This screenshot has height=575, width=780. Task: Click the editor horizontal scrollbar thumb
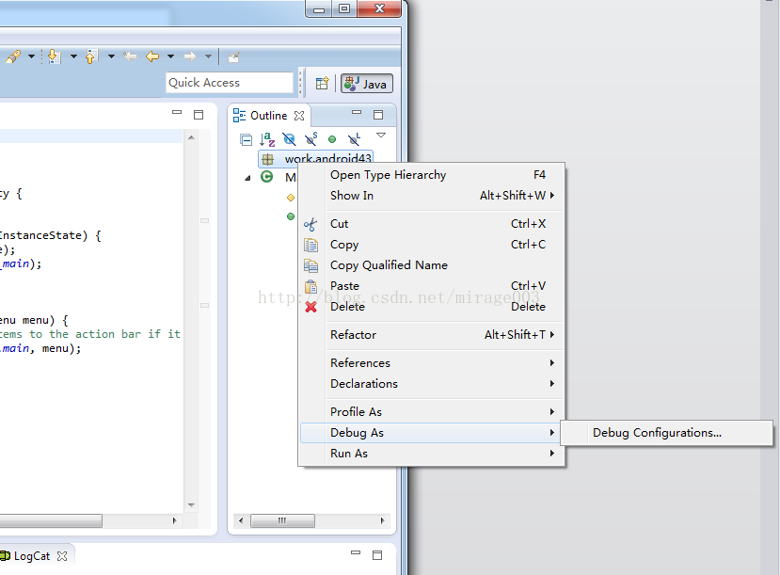click(x=51, y=520)
